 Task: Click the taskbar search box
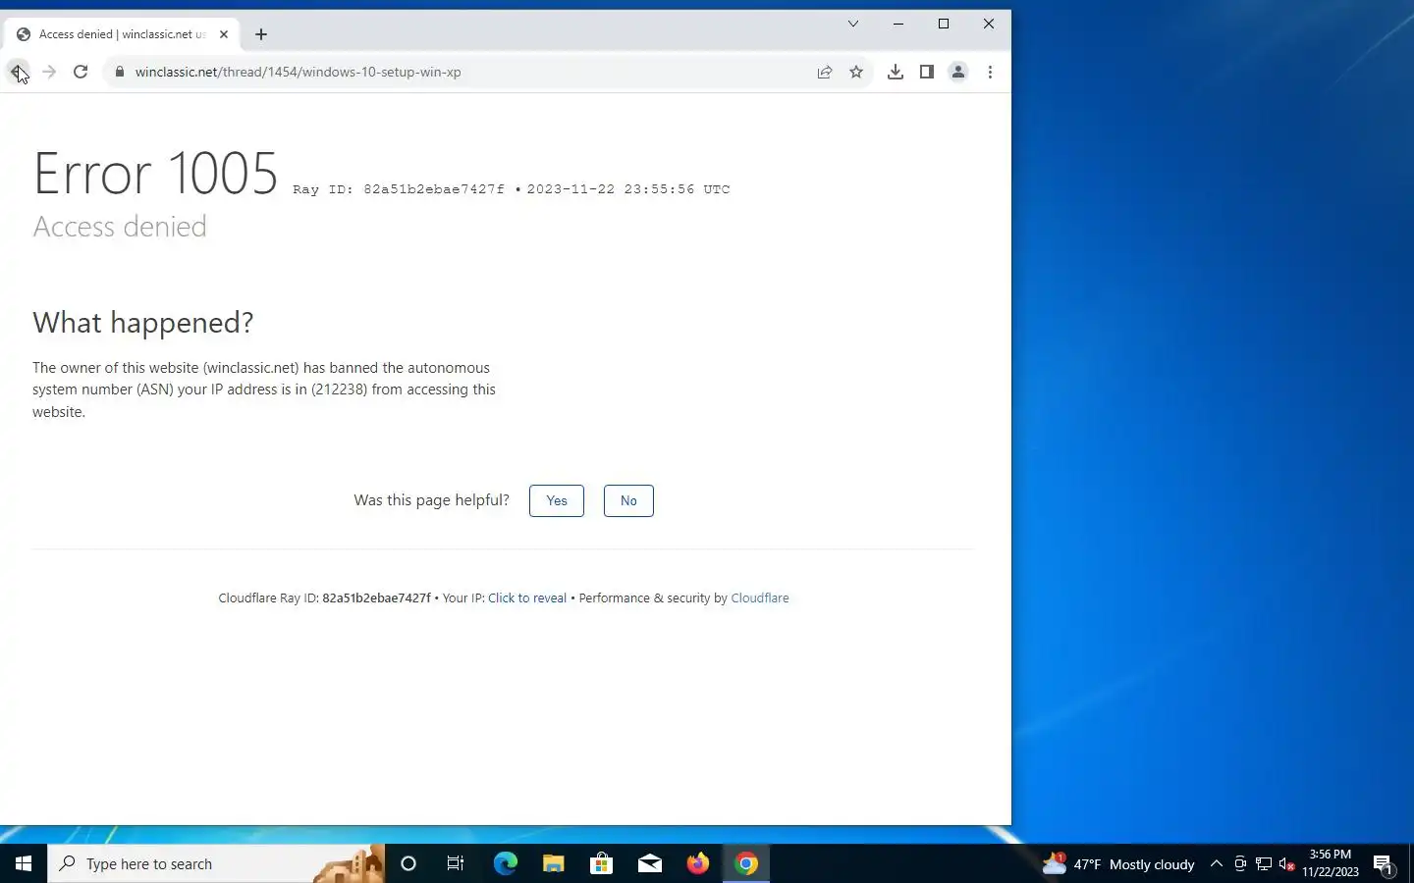216,863
